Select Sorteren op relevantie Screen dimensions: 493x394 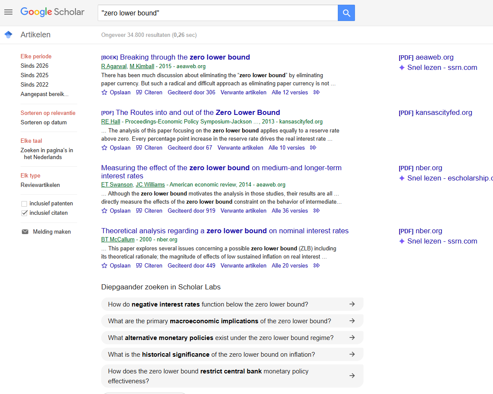click(x=48, y=113)
